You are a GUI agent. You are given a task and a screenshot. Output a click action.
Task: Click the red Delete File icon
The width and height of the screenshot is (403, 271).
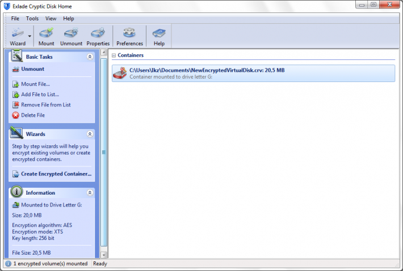[16, 115]
